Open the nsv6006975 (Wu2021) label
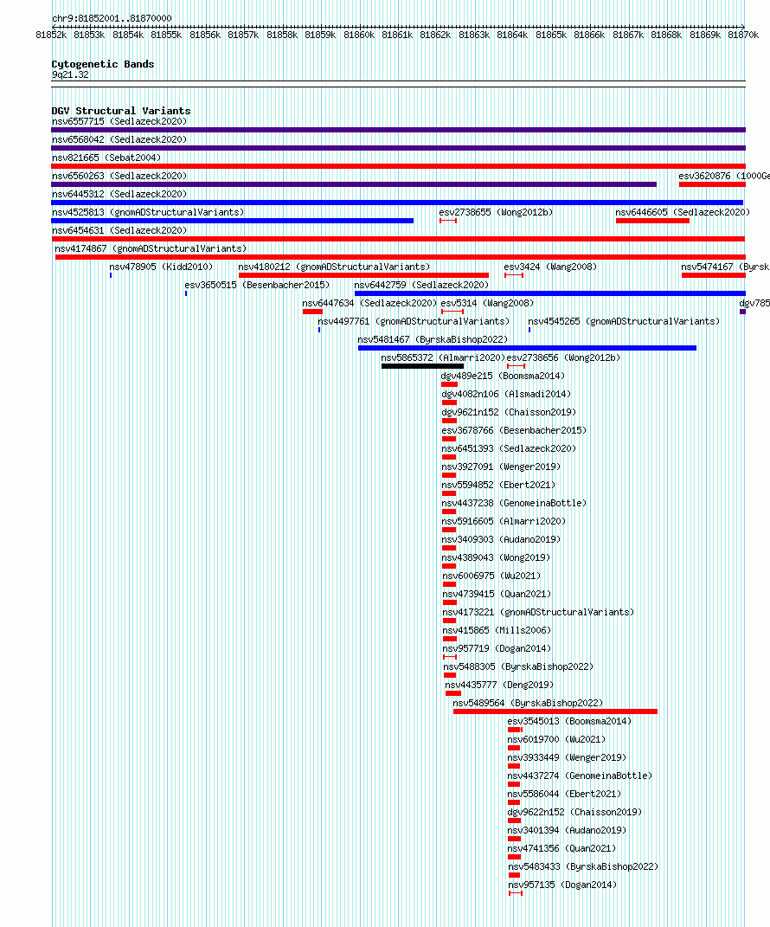 [491, 576]
